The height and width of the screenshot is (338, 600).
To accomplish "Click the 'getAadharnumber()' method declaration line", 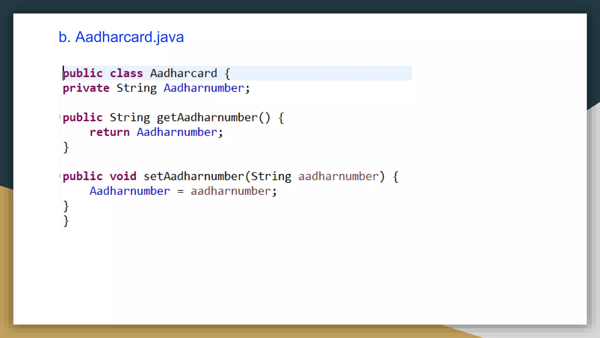I will click(173, 118).
